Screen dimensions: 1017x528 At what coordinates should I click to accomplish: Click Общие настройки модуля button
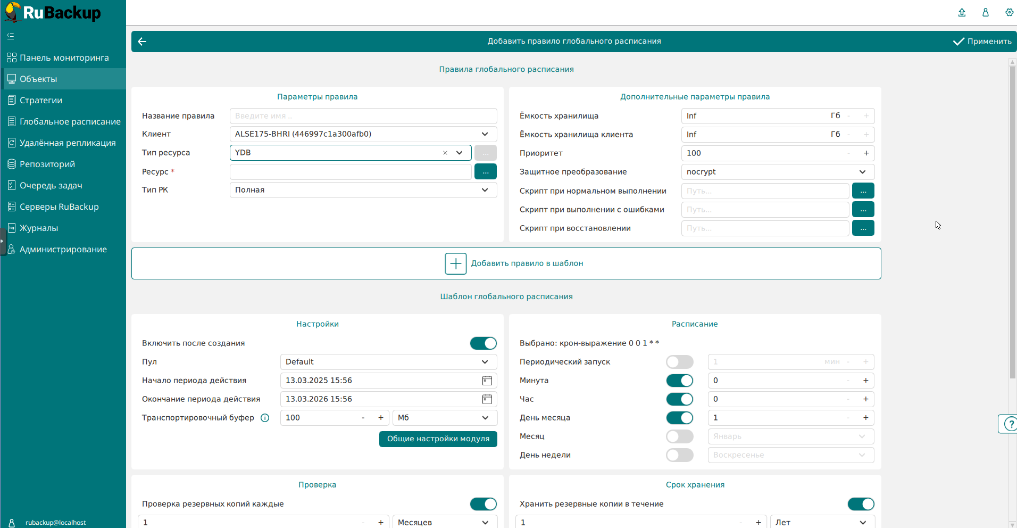438,439
